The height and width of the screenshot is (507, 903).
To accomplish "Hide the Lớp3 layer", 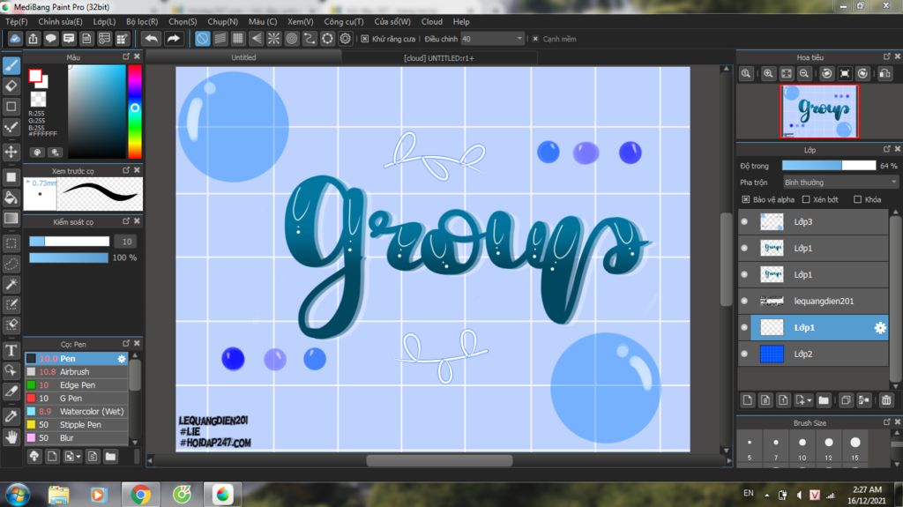I will pos(744,222).
